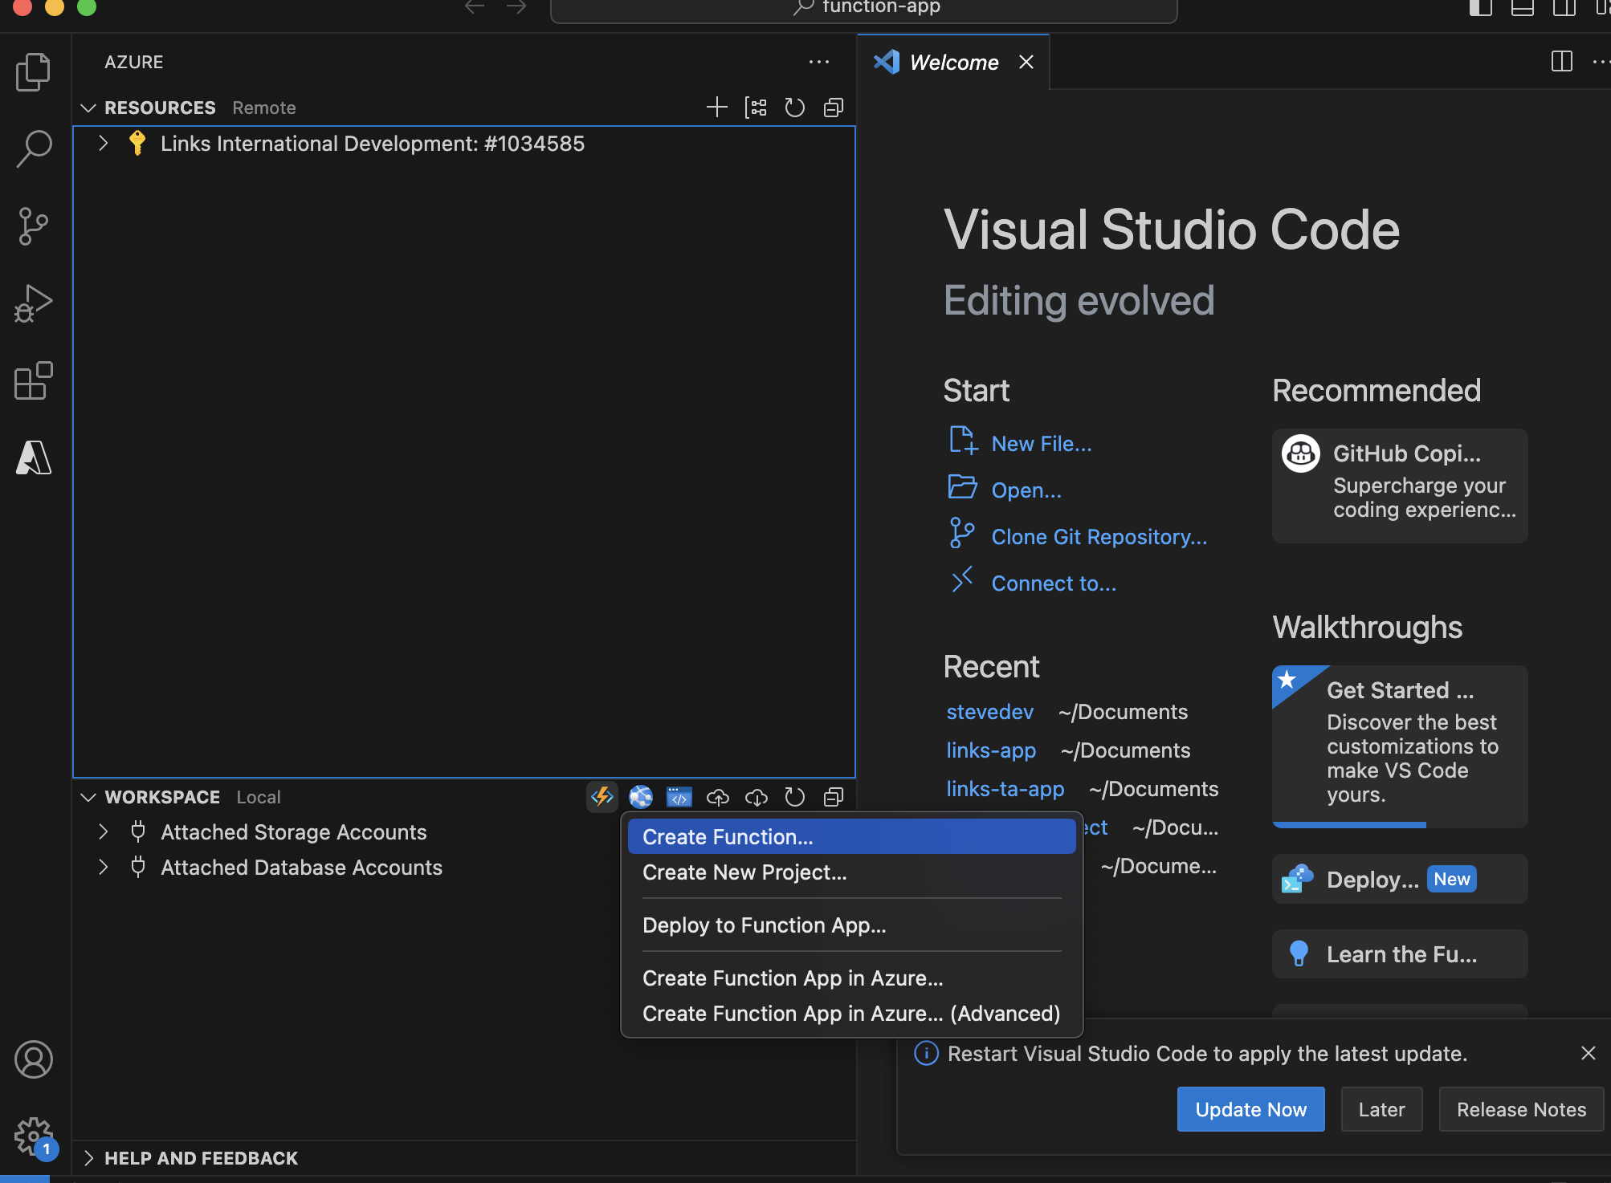This screenshot has height=1183, width=1611.
Task: Open the Run and Debug view
Action: [34, 303]
